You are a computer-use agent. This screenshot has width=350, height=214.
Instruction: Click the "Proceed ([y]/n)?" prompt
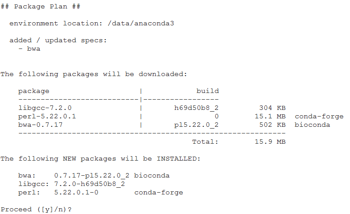point(36,210)
